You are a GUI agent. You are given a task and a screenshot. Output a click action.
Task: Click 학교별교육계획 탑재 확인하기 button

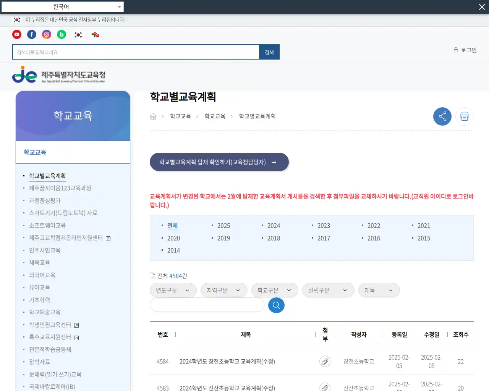219,162
